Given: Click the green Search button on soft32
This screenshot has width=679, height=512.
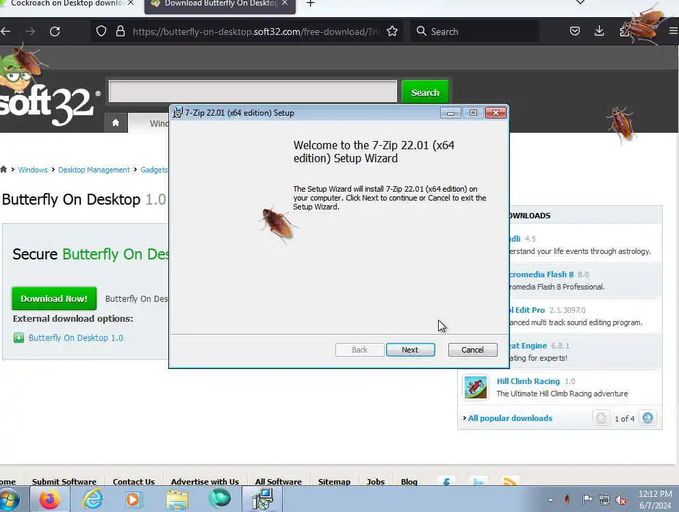Looking at the screenshot, I should 425,92.
